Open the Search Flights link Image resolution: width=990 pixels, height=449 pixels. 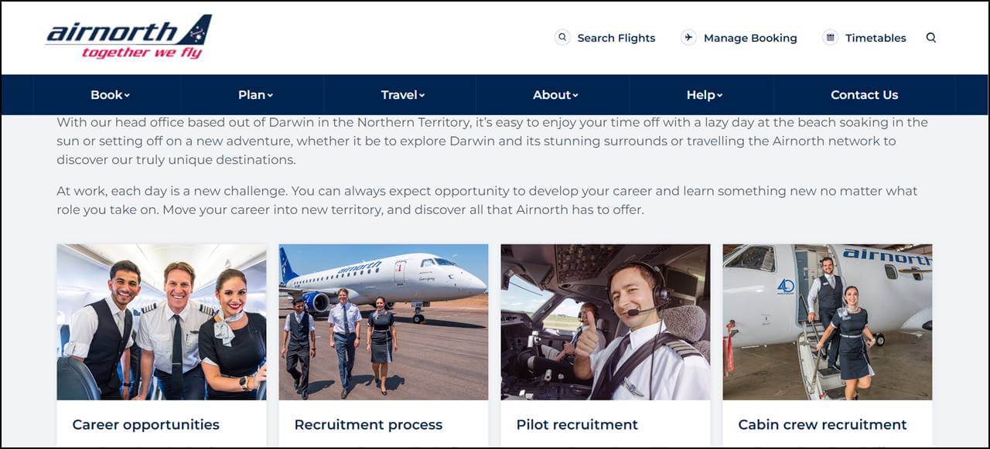coord(616,38)
